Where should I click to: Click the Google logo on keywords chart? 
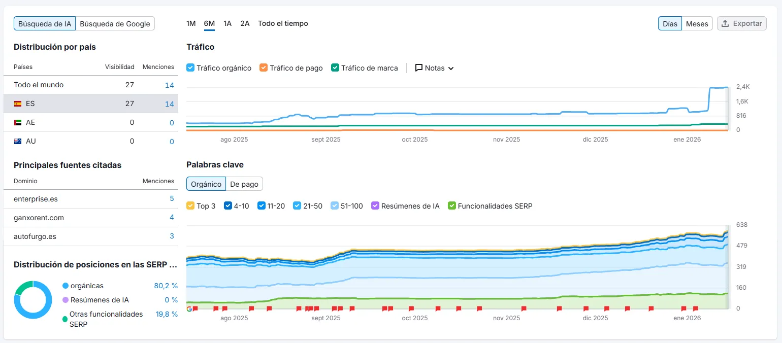189,308
